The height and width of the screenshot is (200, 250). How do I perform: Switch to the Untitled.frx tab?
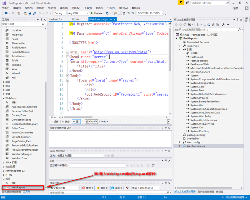[56, 19]
